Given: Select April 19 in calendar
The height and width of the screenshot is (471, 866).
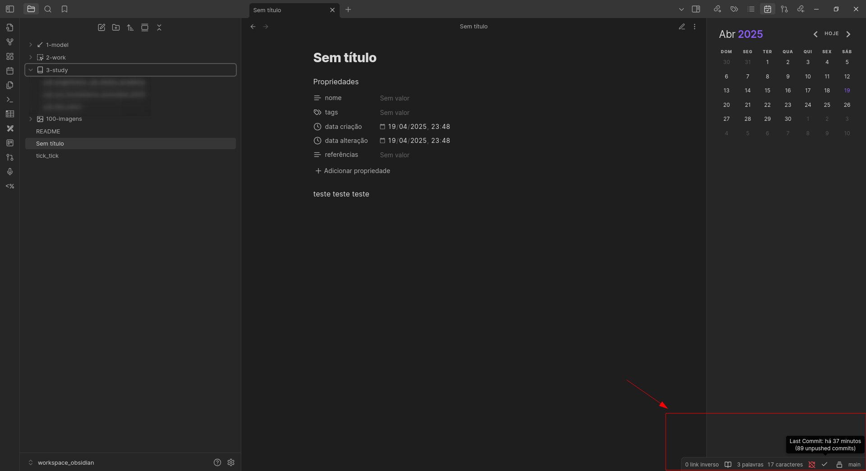Looking at the screenshot, I should click(x=847, y=91).
